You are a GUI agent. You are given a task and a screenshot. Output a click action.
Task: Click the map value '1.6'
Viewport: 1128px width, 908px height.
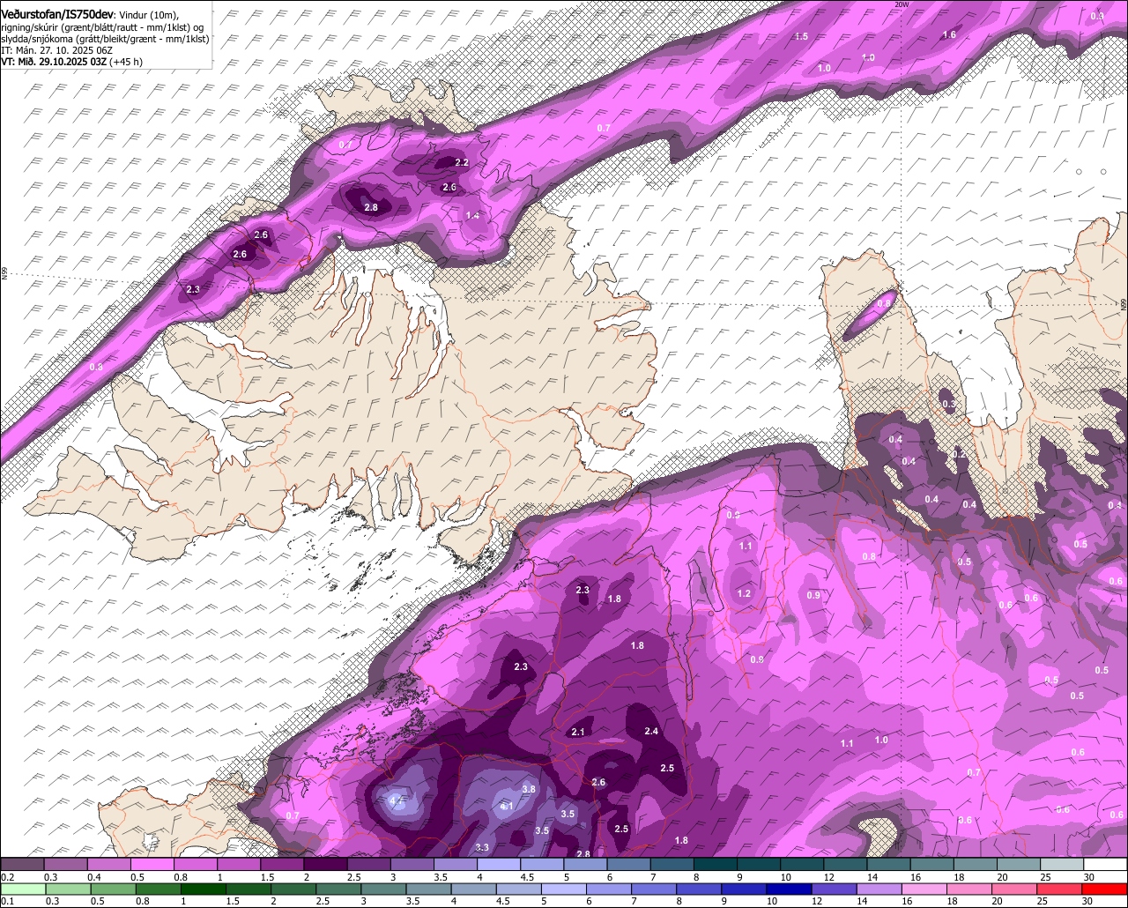click(949, 35)
